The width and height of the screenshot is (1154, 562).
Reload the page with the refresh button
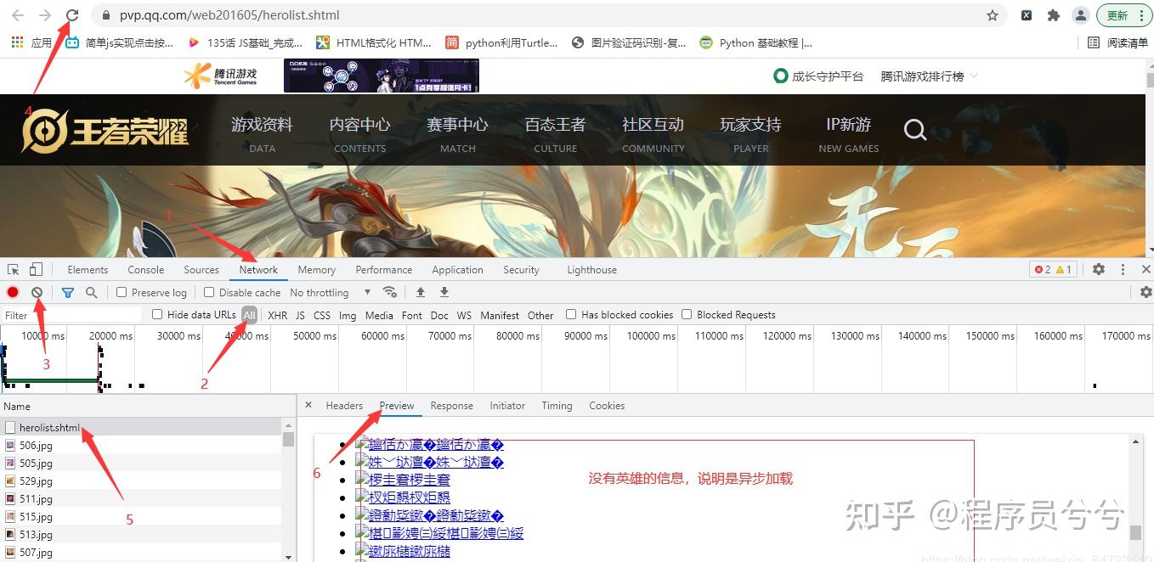(72, 15)
